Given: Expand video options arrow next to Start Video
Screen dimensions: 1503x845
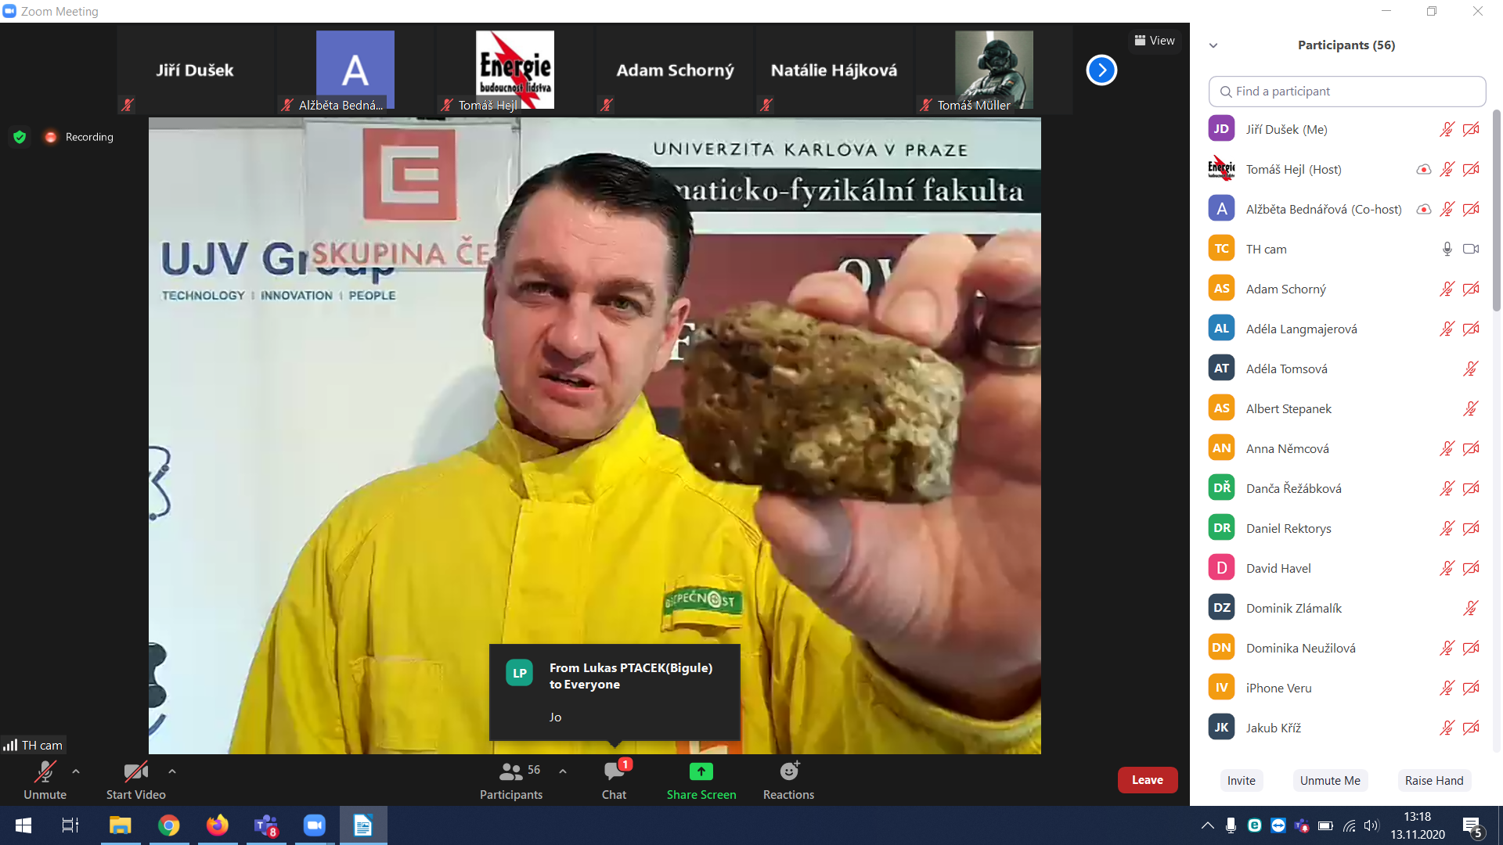Looking at the screenshot, I should point(172,771).
